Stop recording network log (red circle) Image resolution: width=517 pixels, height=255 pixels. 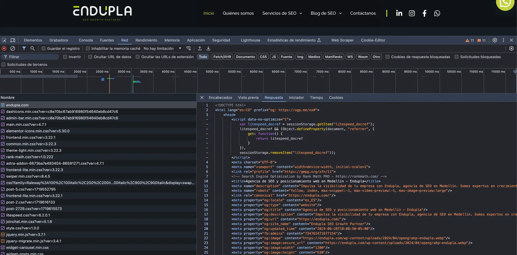[x=4, y=48]
